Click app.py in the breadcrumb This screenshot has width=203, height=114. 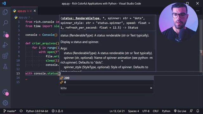(23, 17)
